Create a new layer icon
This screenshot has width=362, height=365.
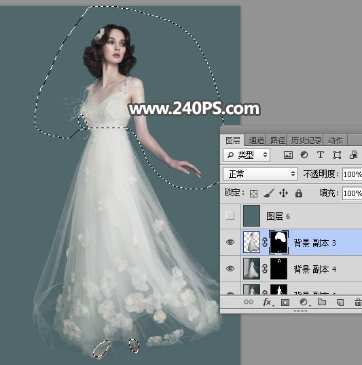[x=340, y=303]
